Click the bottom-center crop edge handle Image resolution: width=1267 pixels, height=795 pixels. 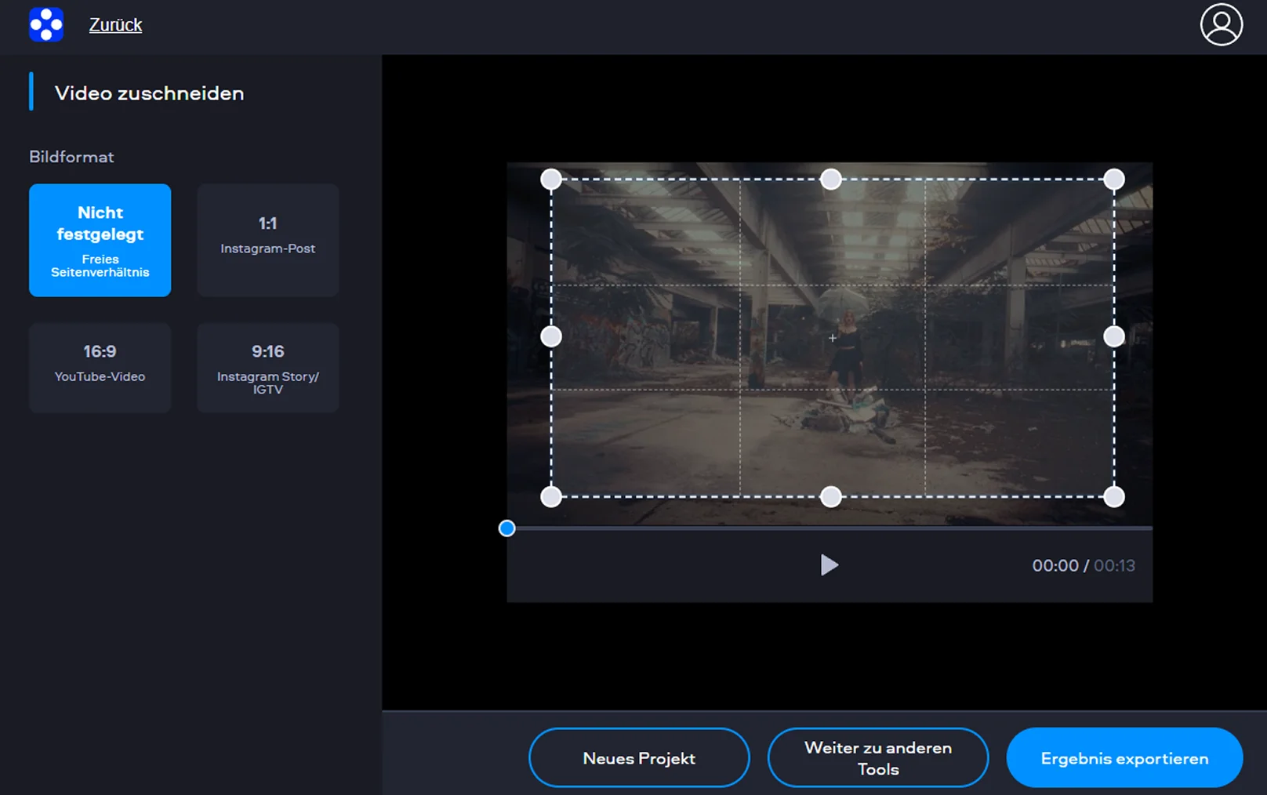(830, 496)
